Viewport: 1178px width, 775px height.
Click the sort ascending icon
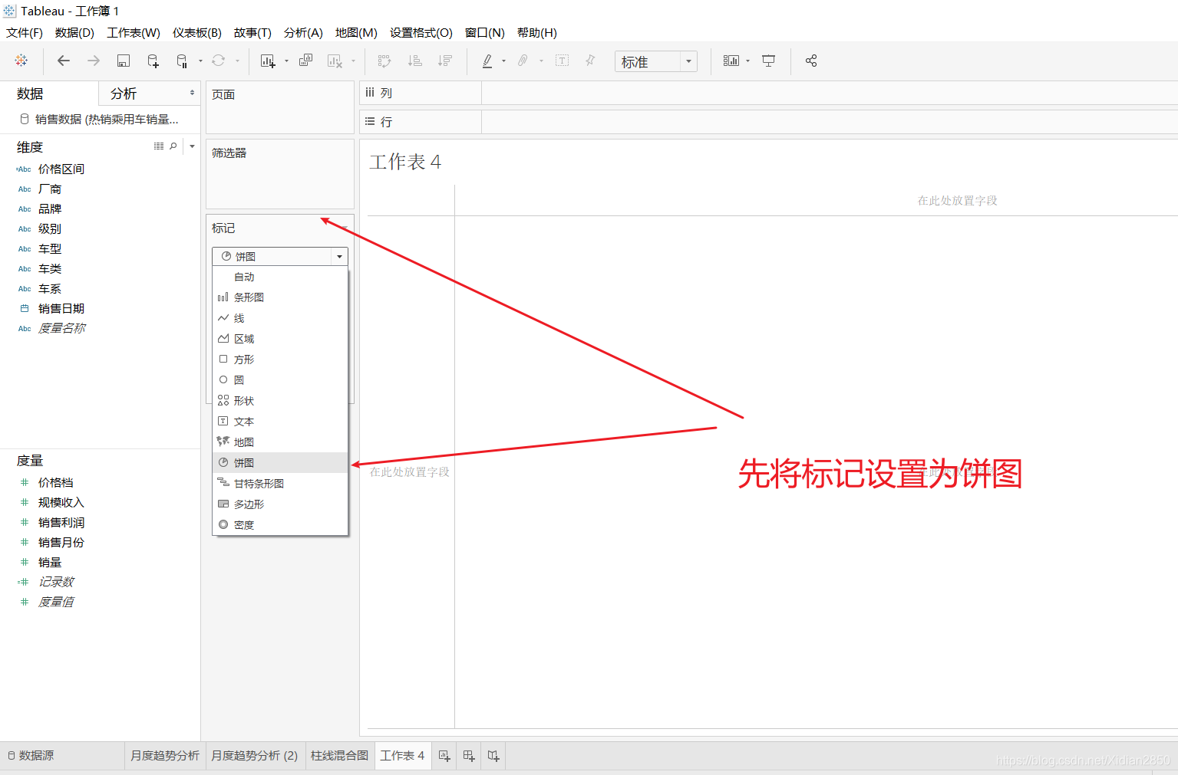[415, 61]
